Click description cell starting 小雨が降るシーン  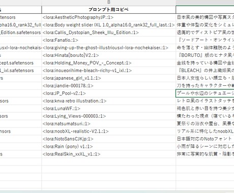coord(205,147)
